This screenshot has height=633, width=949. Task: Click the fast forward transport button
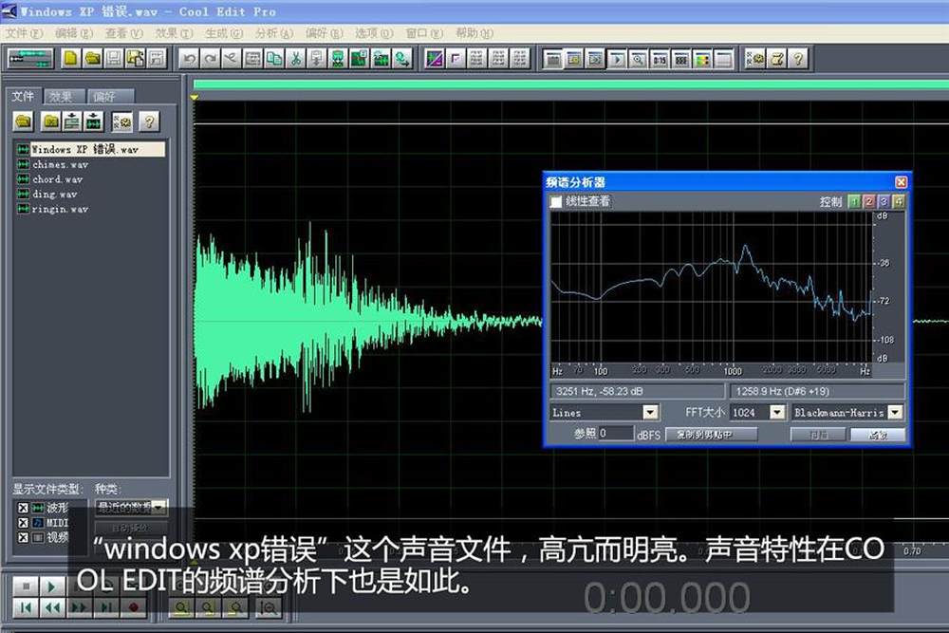pos(79,607)
